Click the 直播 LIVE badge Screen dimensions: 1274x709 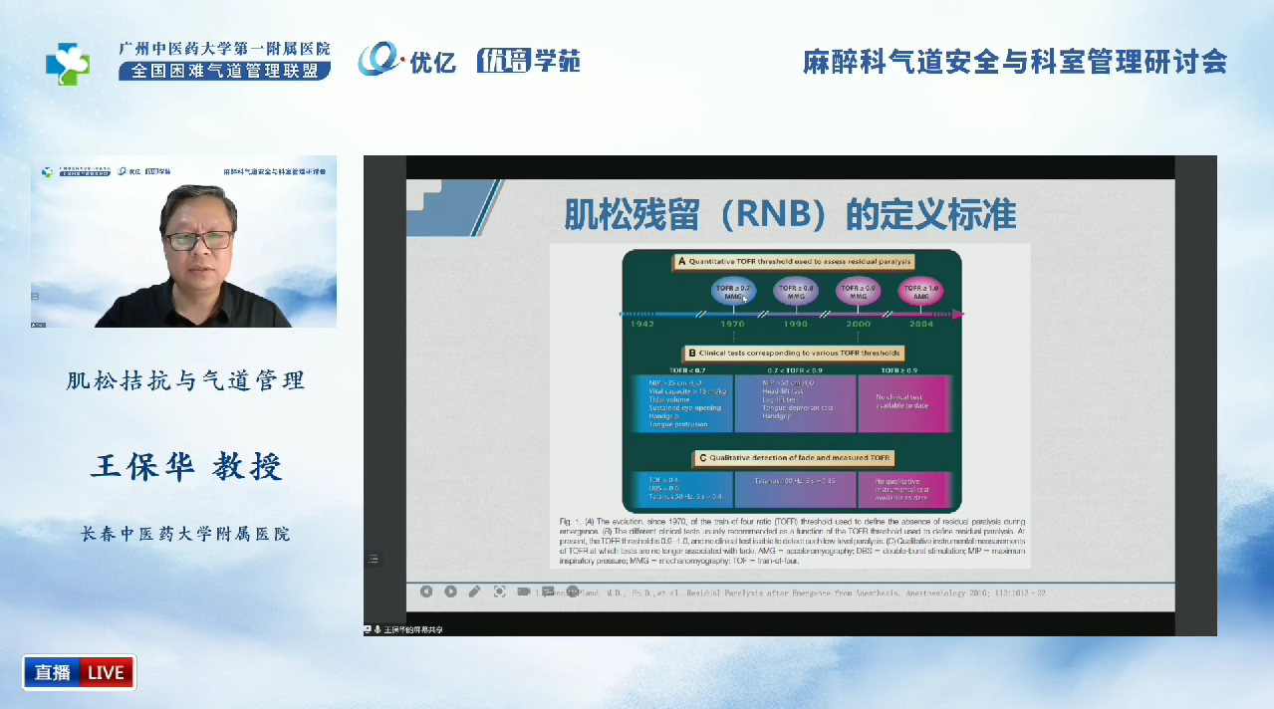coord(80,672)
